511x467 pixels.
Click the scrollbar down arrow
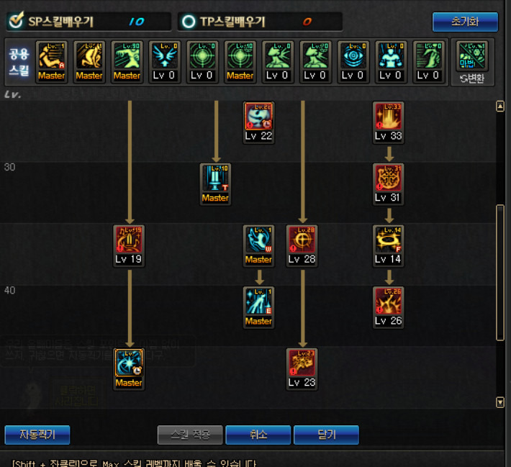pyautogui.click(x=500, y=402)
